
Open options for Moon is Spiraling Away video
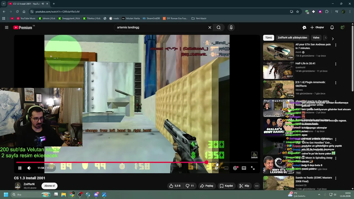pos(336,158)
